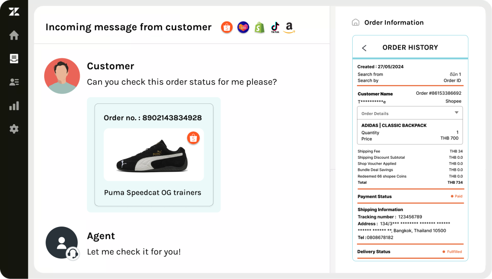Click the customer avatar picture
Viewport: 492px width, 279px height.
point(62,76)
